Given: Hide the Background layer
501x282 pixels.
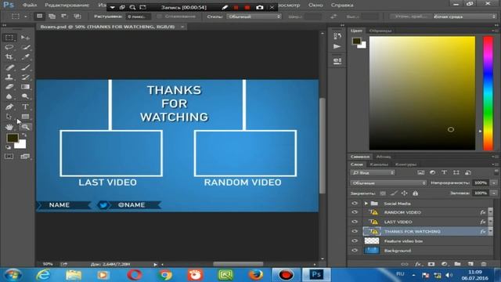Looking at the screenshot, I should coord(355,251).
